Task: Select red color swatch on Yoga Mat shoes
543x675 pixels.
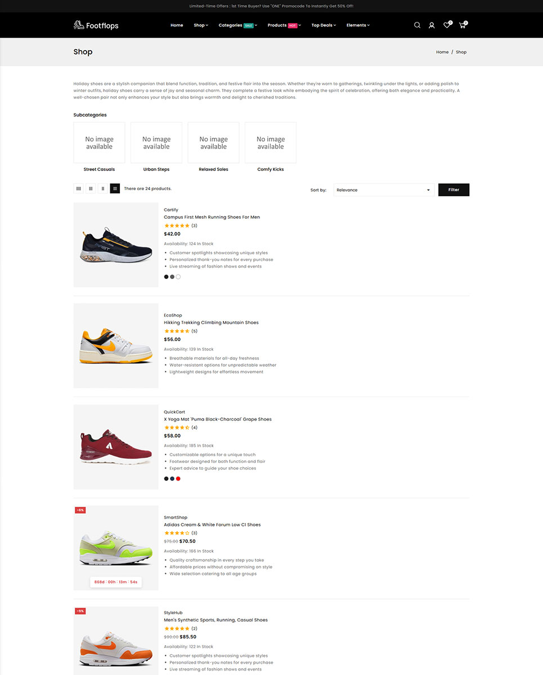Action: (178, 479)
